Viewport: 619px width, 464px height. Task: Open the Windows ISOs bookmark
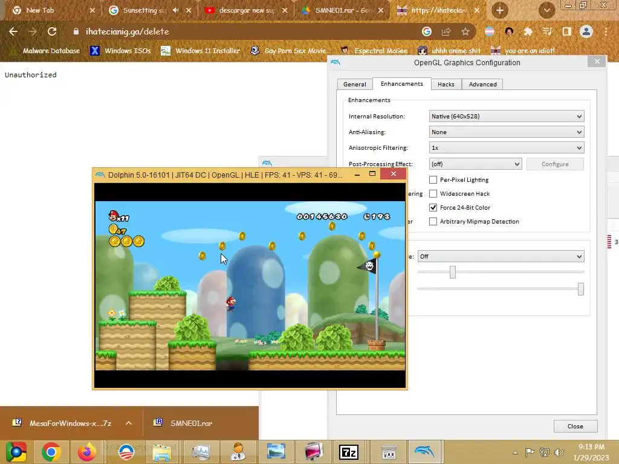pos(120,51)
